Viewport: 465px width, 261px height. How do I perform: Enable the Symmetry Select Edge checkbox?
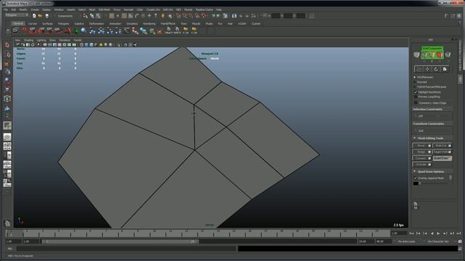click(416, 103)
